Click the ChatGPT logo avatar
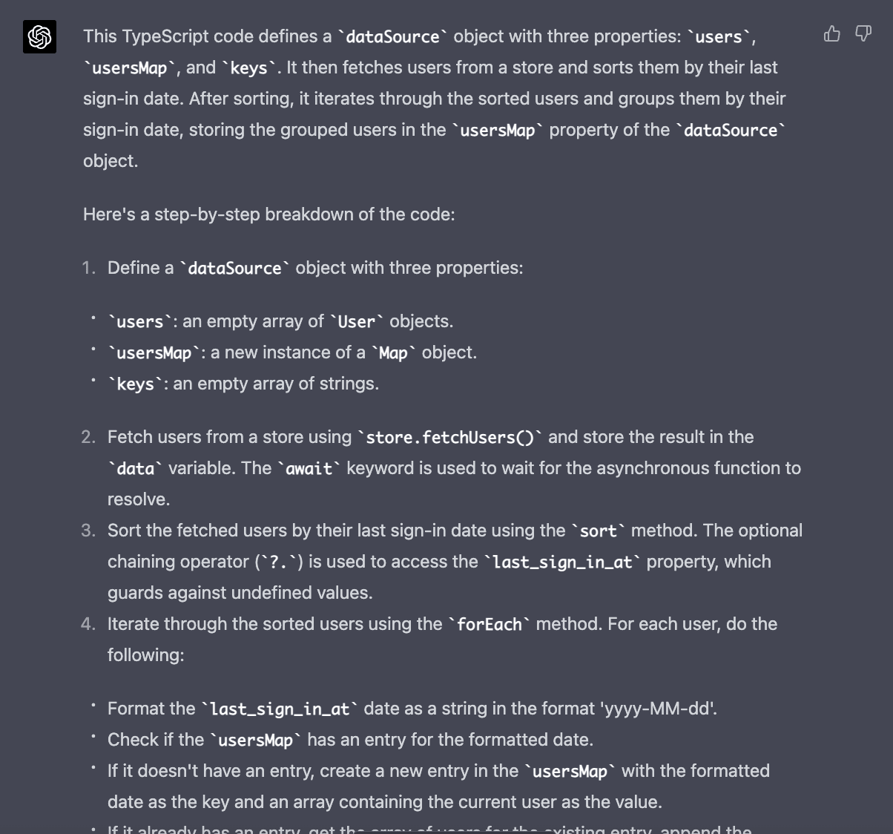This screenshot has width=893, height=834. pos(39,36)
